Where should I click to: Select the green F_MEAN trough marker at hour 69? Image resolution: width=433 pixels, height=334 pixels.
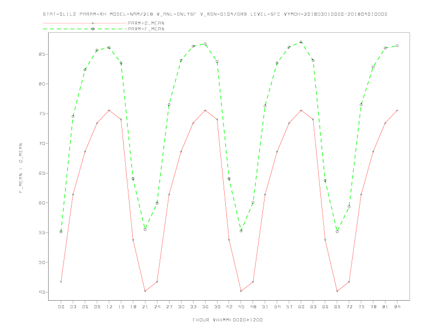(337, 231)
